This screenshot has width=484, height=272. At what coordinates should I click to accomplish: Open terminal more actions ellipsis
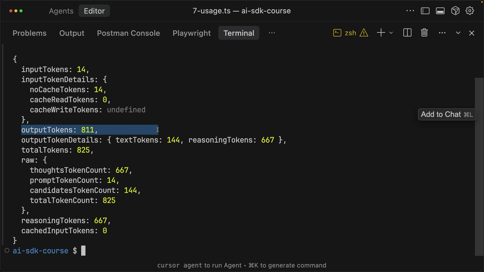[442, 33]
